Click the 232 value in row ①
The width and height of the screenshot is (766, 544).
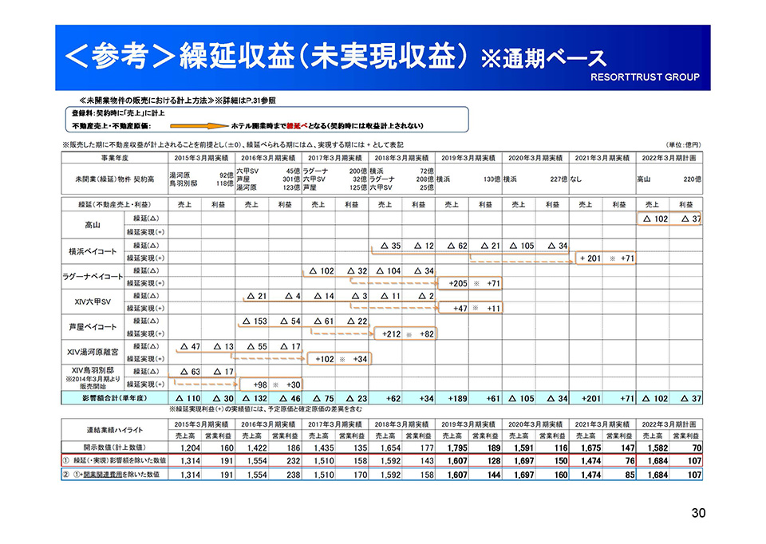294,461
